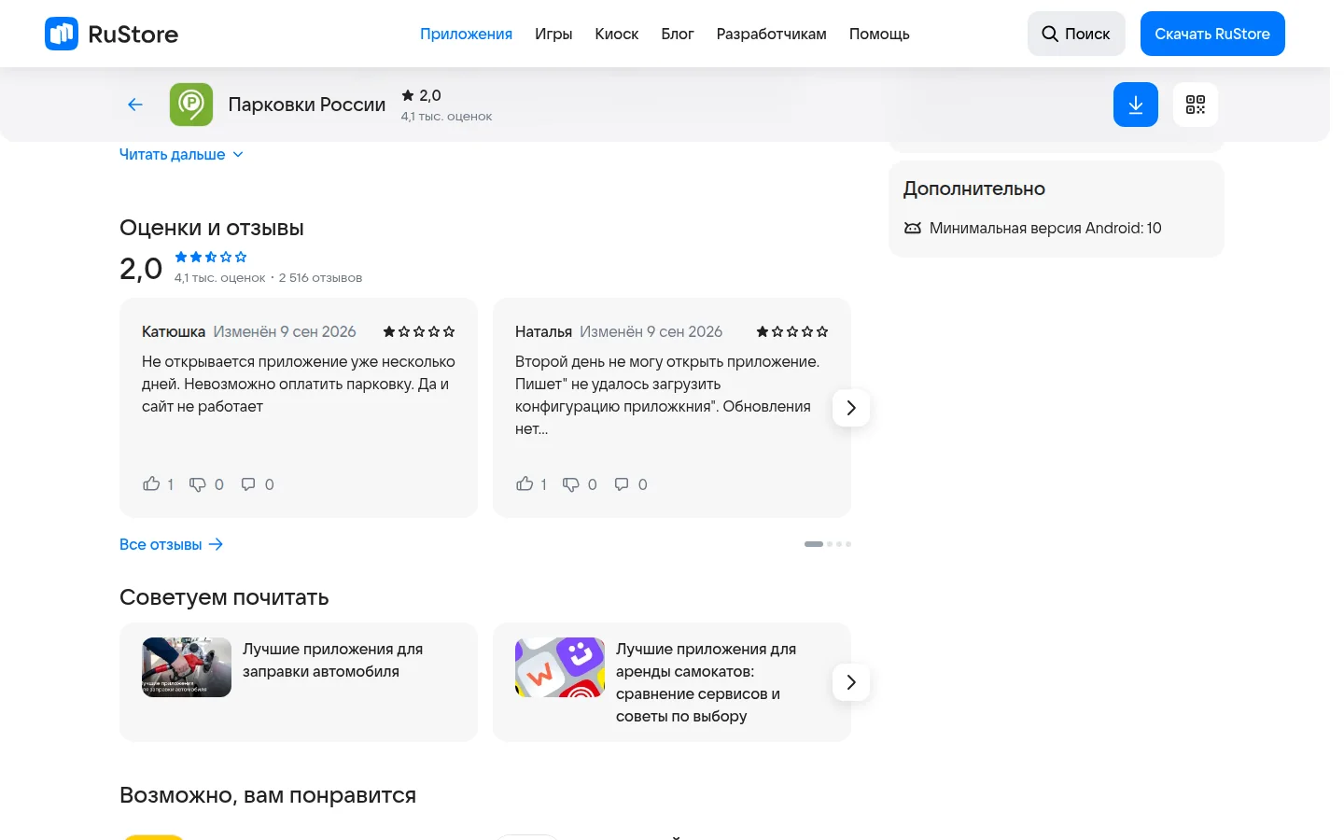Like Наталья's review with thumbs up

click(525, 483)
